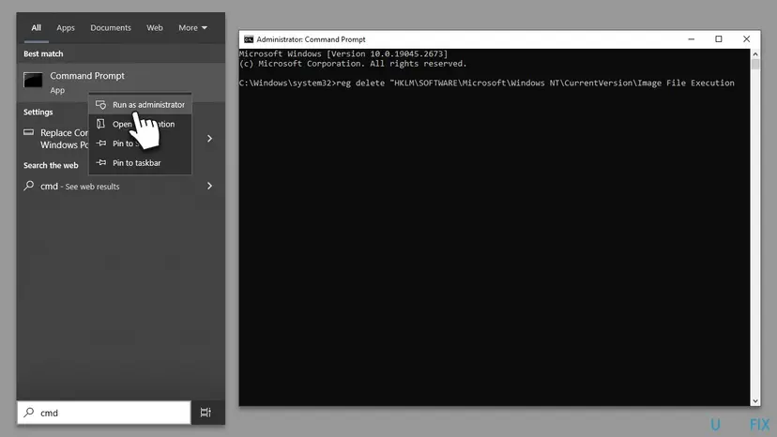Click the Settings section heading
Screen dimensions: 777x437
point(38,112)
